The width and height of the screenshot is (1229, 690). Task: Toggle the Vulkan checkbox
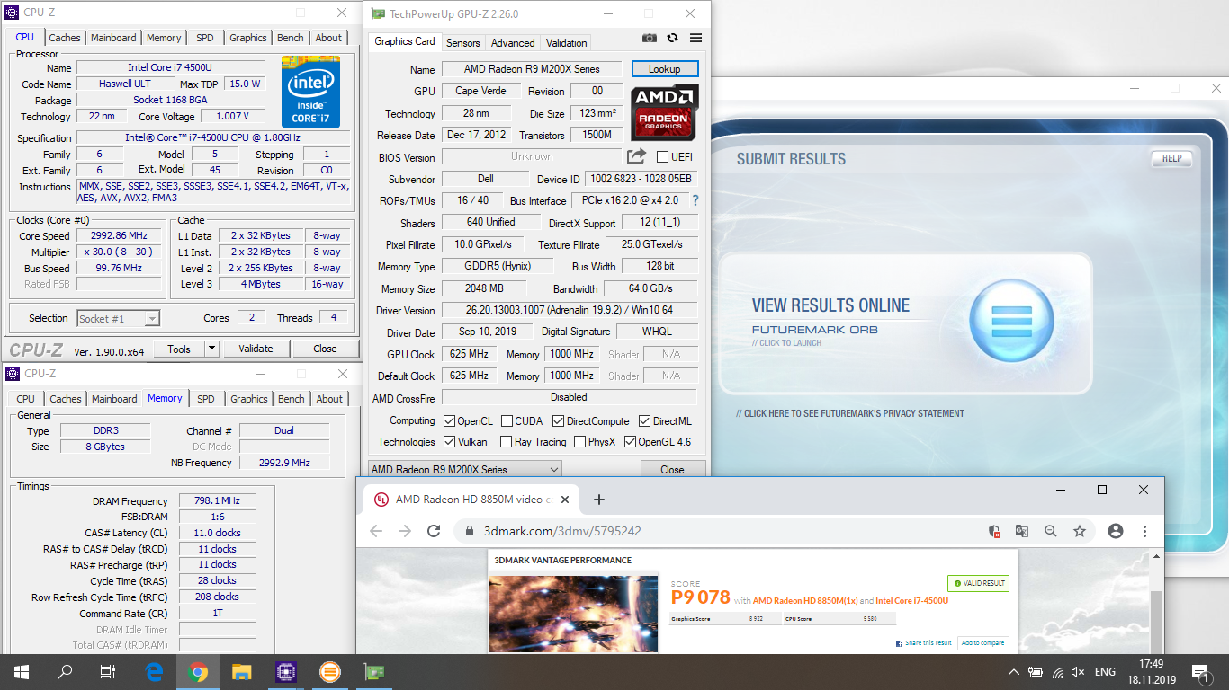click(449, 442)
